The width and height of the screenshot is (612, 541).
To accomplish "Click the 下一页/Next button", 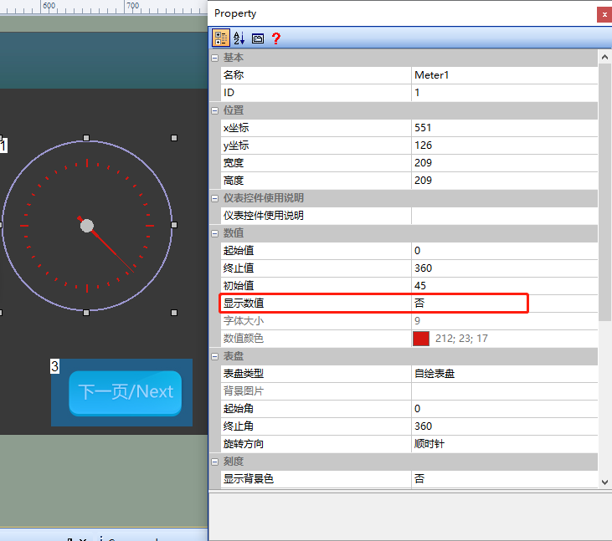I will 126,392.
